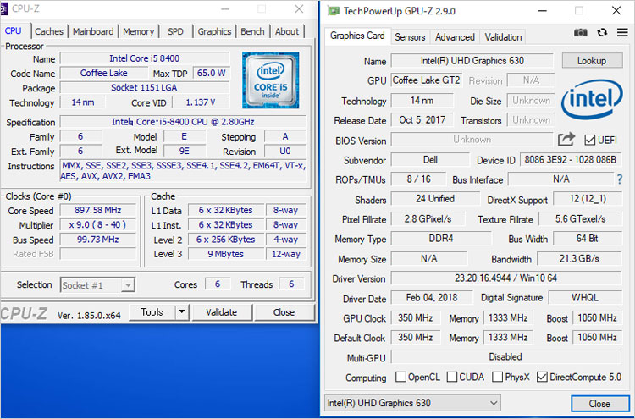Screen dimensions: 635x419
Task: Click the GPU-Z title bar app icon
Action: [x=334, y=11]
